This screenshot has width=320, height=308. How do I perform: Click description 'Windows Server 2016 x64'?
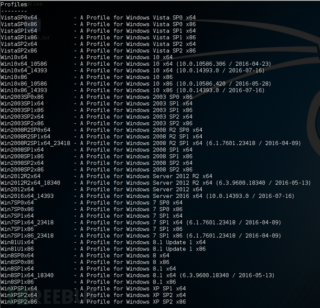tap(164, 196)
